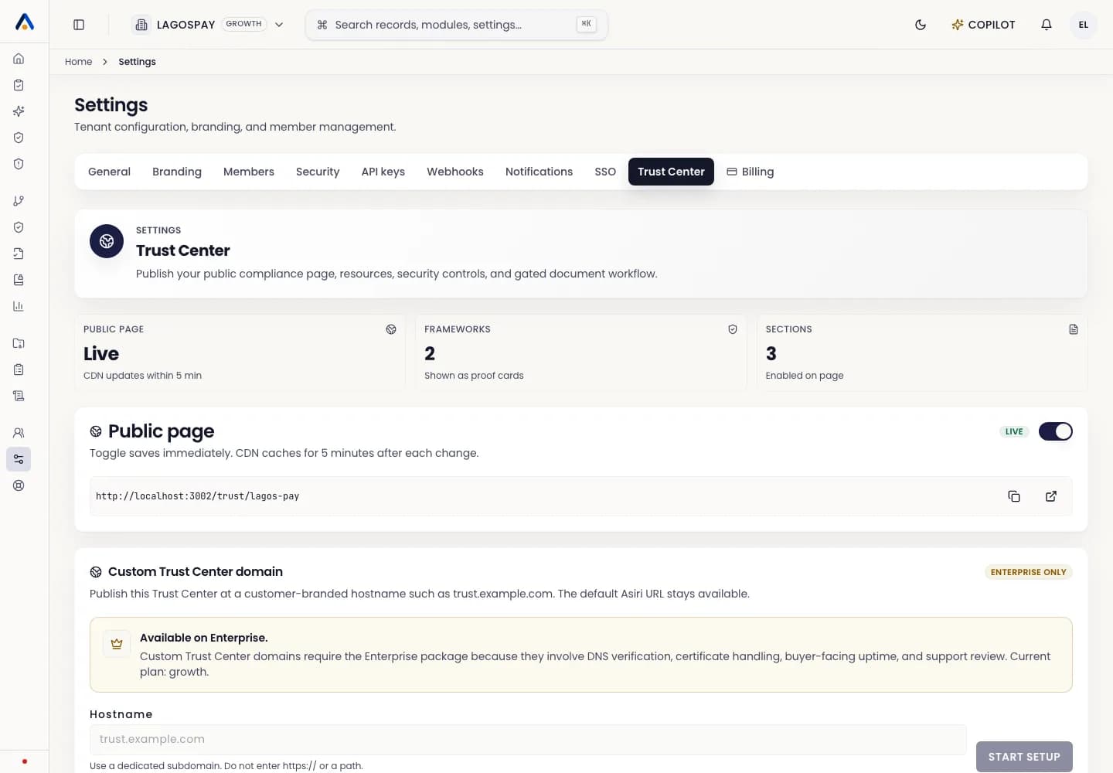Image resolution: width=1113 pixels, height=773 pixels.
Task: Click the START SETUP button
Action: 1024,757
